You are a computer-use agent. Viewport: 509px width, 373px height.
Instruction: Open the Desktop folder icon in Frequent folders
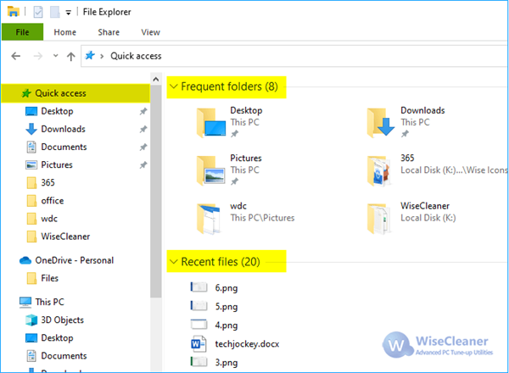pyautogui.click(x=210, y=121)
